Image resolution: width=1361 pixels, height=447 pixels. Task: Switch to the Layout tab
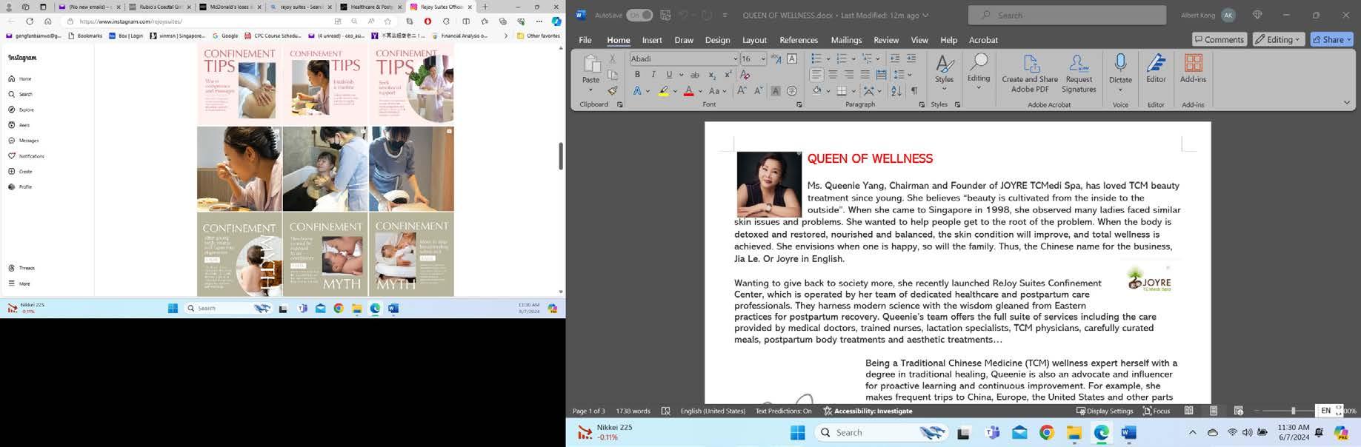[x=754, y=40]
